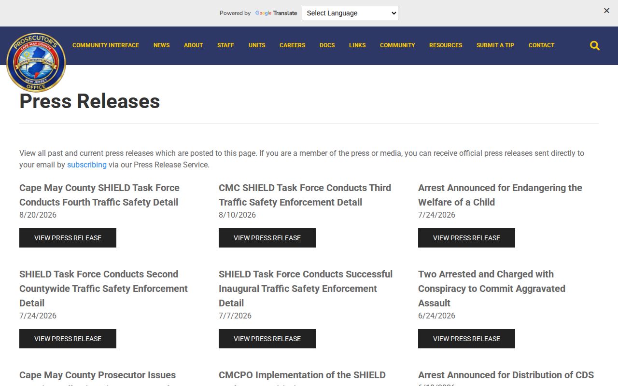Click the yellow search magnifier icon

coord(595,45)
